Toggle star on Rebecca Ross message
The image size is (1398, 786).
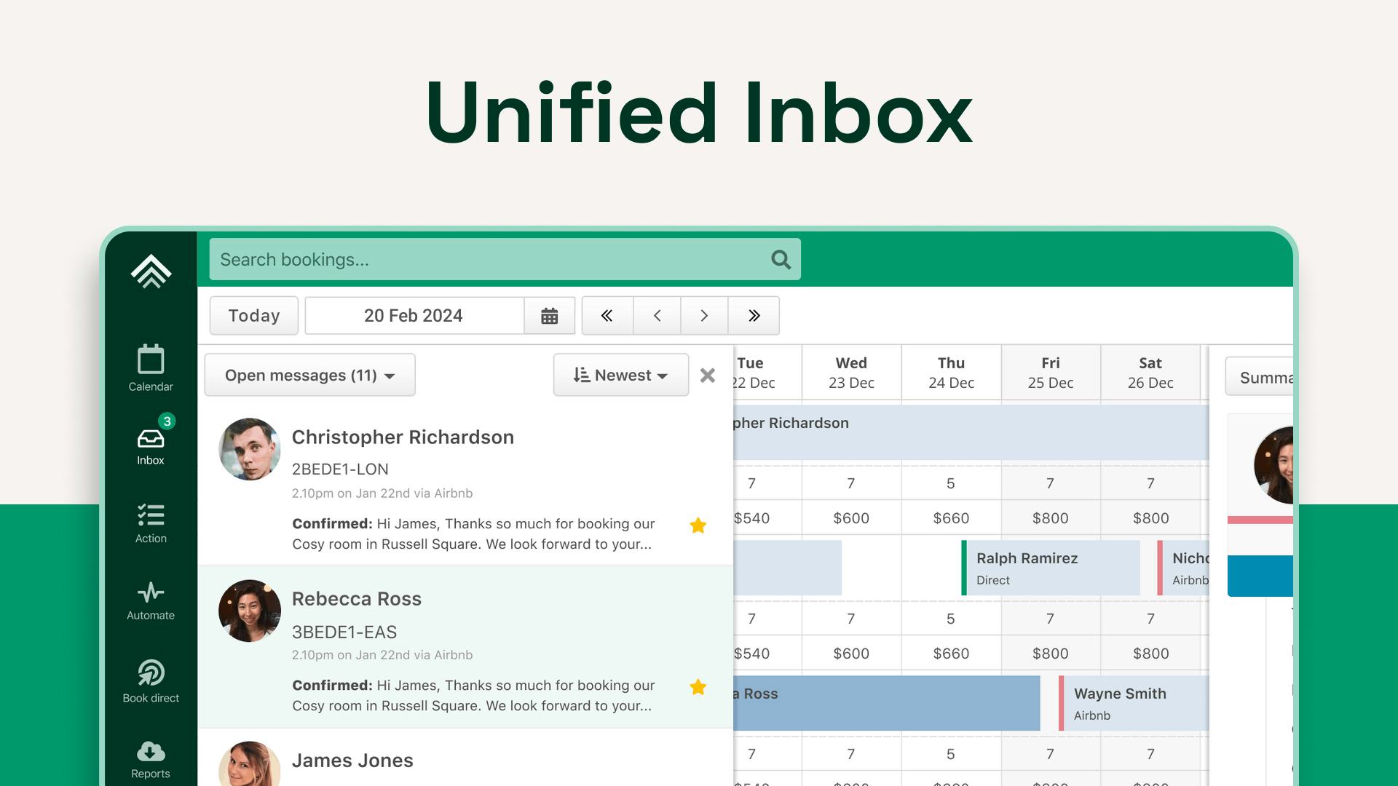pos(698,687)
